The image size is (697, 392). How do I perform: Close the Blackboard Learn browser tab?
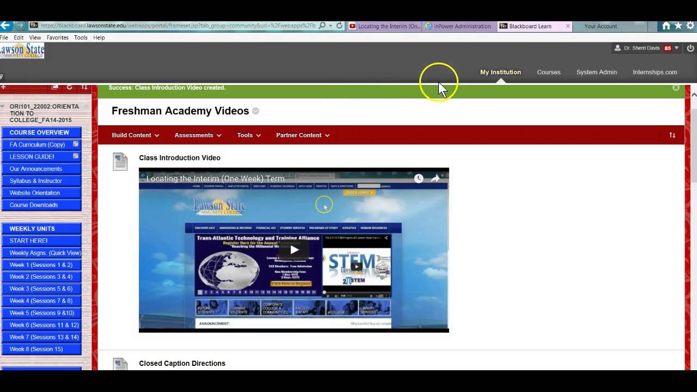(x=567, y=26)
